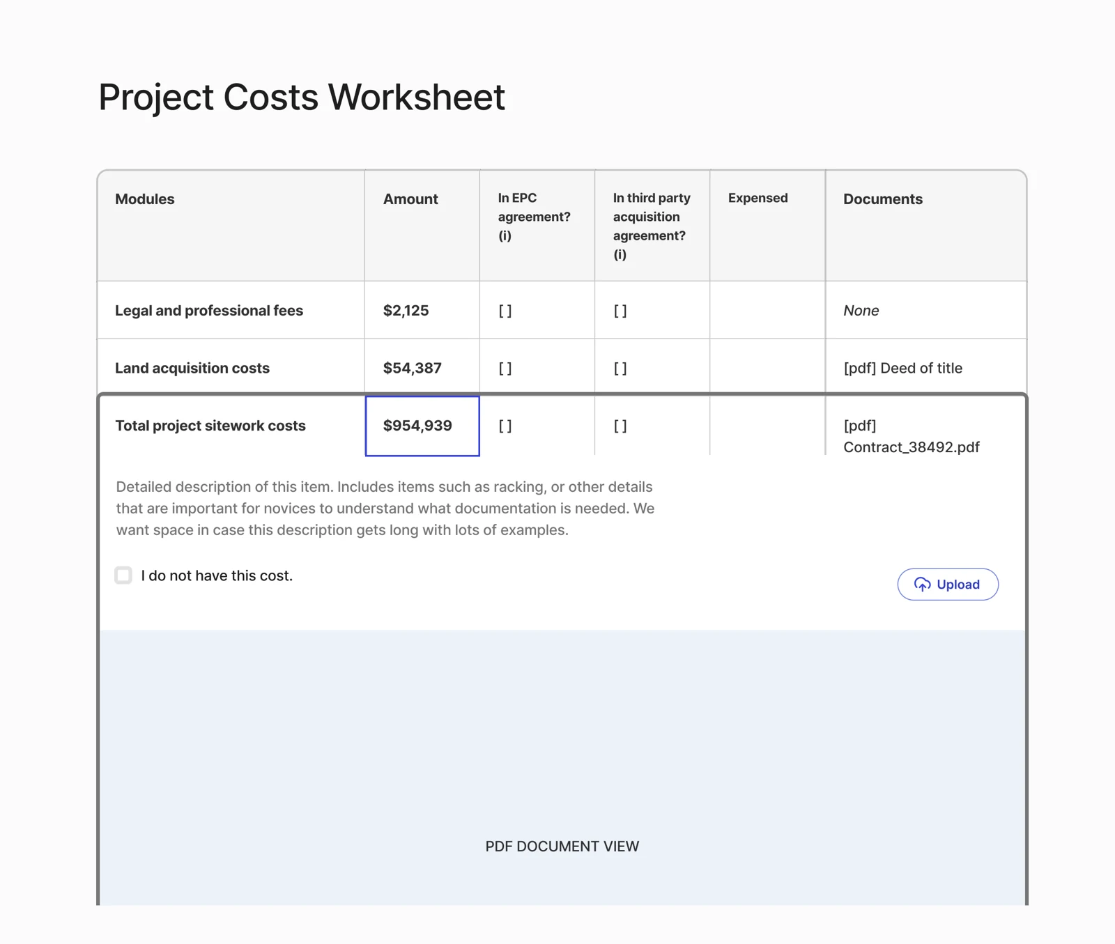Select the Legal and professional fees row
This screenshot has width=1115, height=944.
562,310
